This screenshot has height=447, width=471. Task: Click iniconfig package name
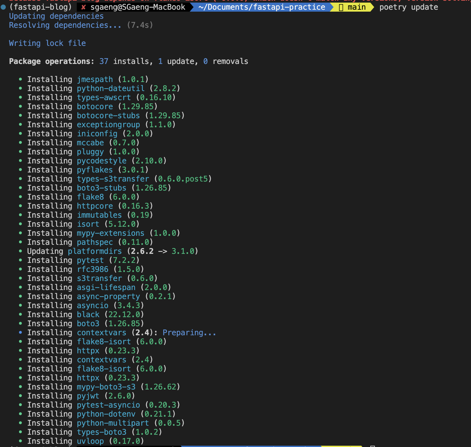pyautogui.click(x=97, y=134)
